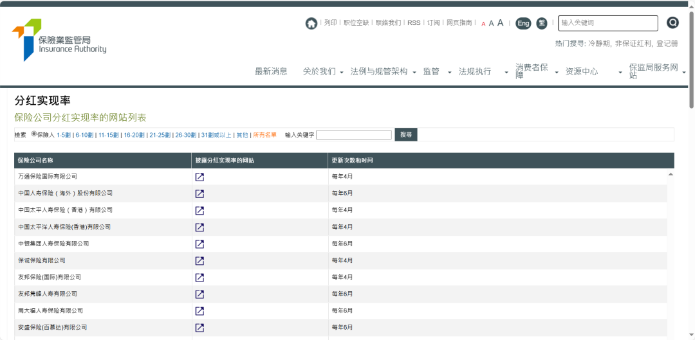The height and width of the screenshot is (340, 695).
Task: Expand the 保监局服务网站 menu arrow
Action: pos(684,73)
